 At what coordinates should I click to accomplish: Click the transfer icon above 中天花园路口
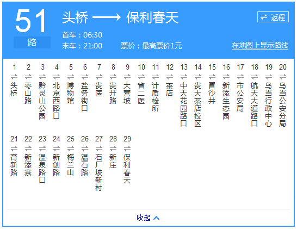[x=184, y=77]
